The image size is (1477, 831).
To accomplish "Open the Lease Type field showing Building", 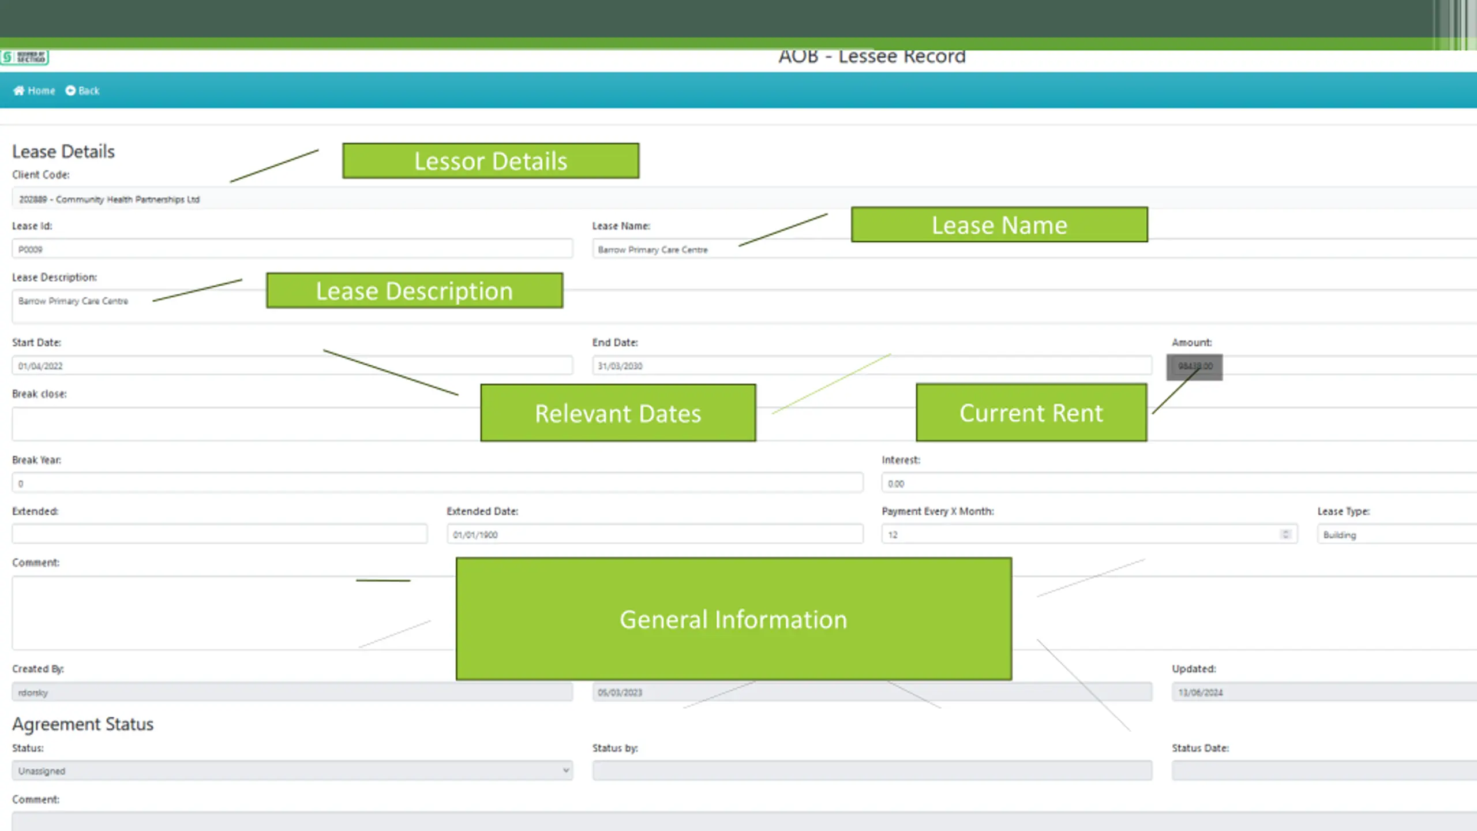I will tap(1397, 534).
